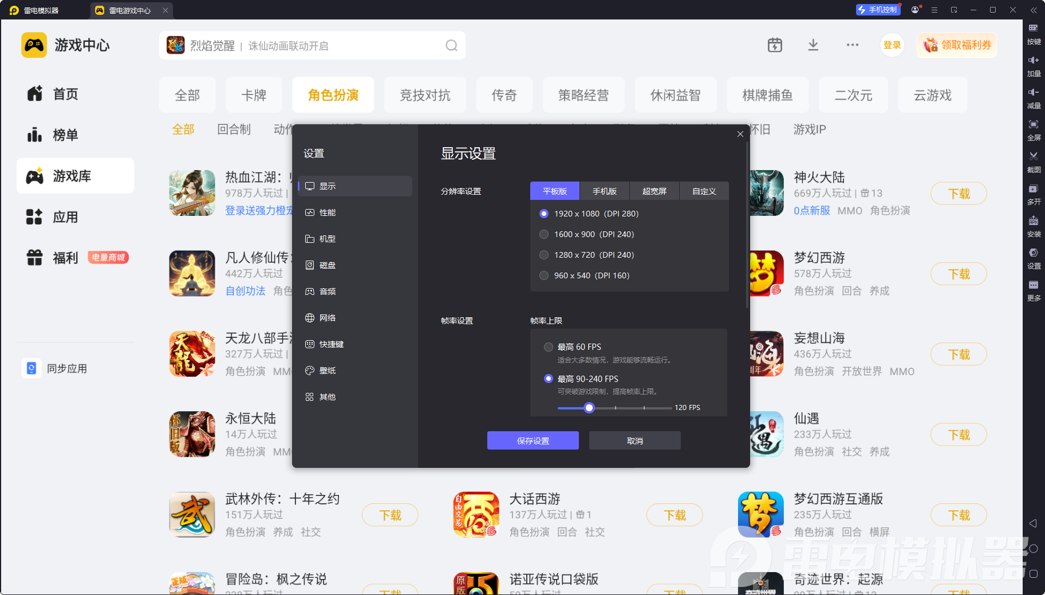Open 音频 audio settings section
Image resolution: width=1045 pixels, height=595 pixels.
[355, 291]
